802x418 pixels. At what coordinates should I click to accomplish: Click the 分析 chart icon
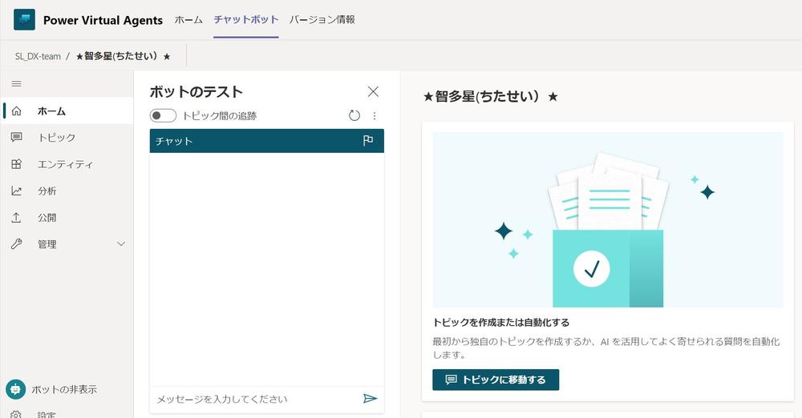16,191
